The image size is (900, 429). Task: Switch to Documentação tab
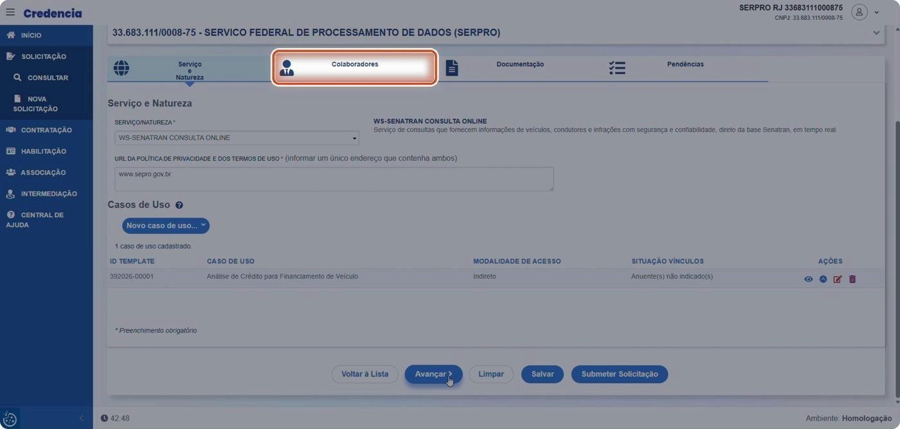coord(520,68)
